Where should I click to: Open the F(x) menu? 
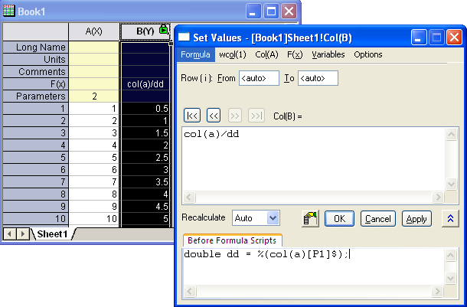click(295, 54)
